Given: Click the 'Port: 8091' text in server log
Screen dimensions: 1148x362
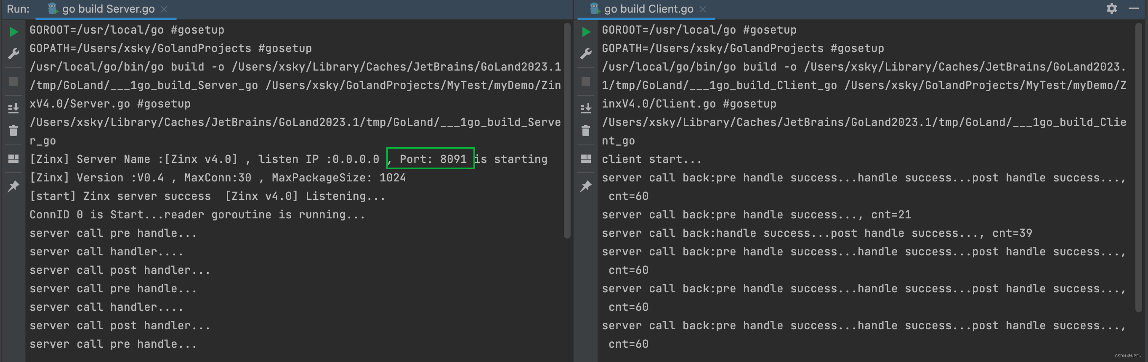Looking at the screenshot, I should (433, 159).
